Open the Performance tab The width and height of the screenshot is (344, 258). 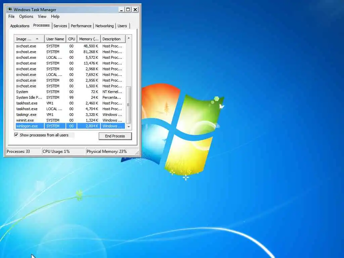[x=81, y=26]
